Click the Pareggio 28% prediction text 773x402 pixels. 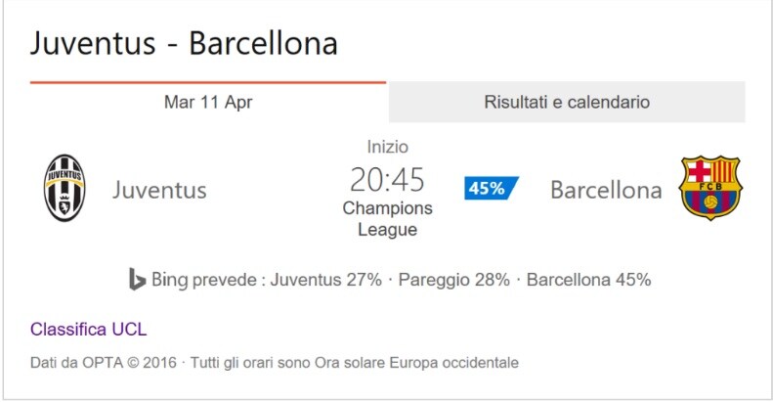454,280
